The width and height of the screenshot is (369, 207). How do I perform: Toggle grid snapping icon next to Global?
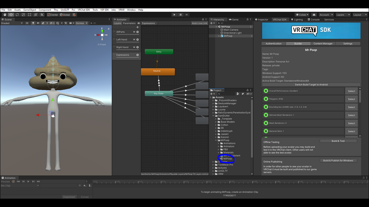click(x=74, y=15)
